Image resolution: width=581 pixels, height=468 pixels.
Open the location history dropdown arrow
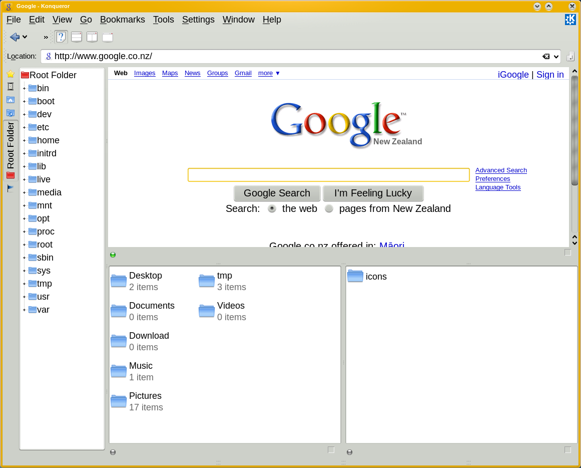(556, 57)
